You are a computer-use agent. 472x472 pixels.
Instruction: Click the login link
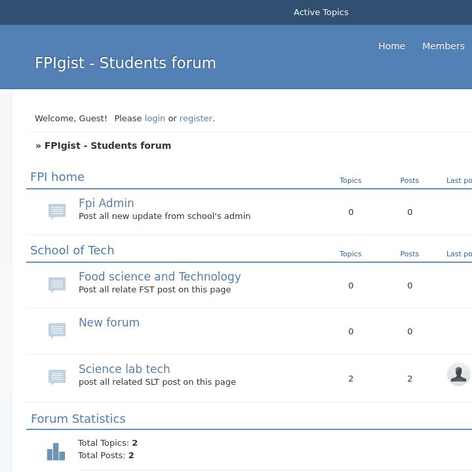coord(155,119)
